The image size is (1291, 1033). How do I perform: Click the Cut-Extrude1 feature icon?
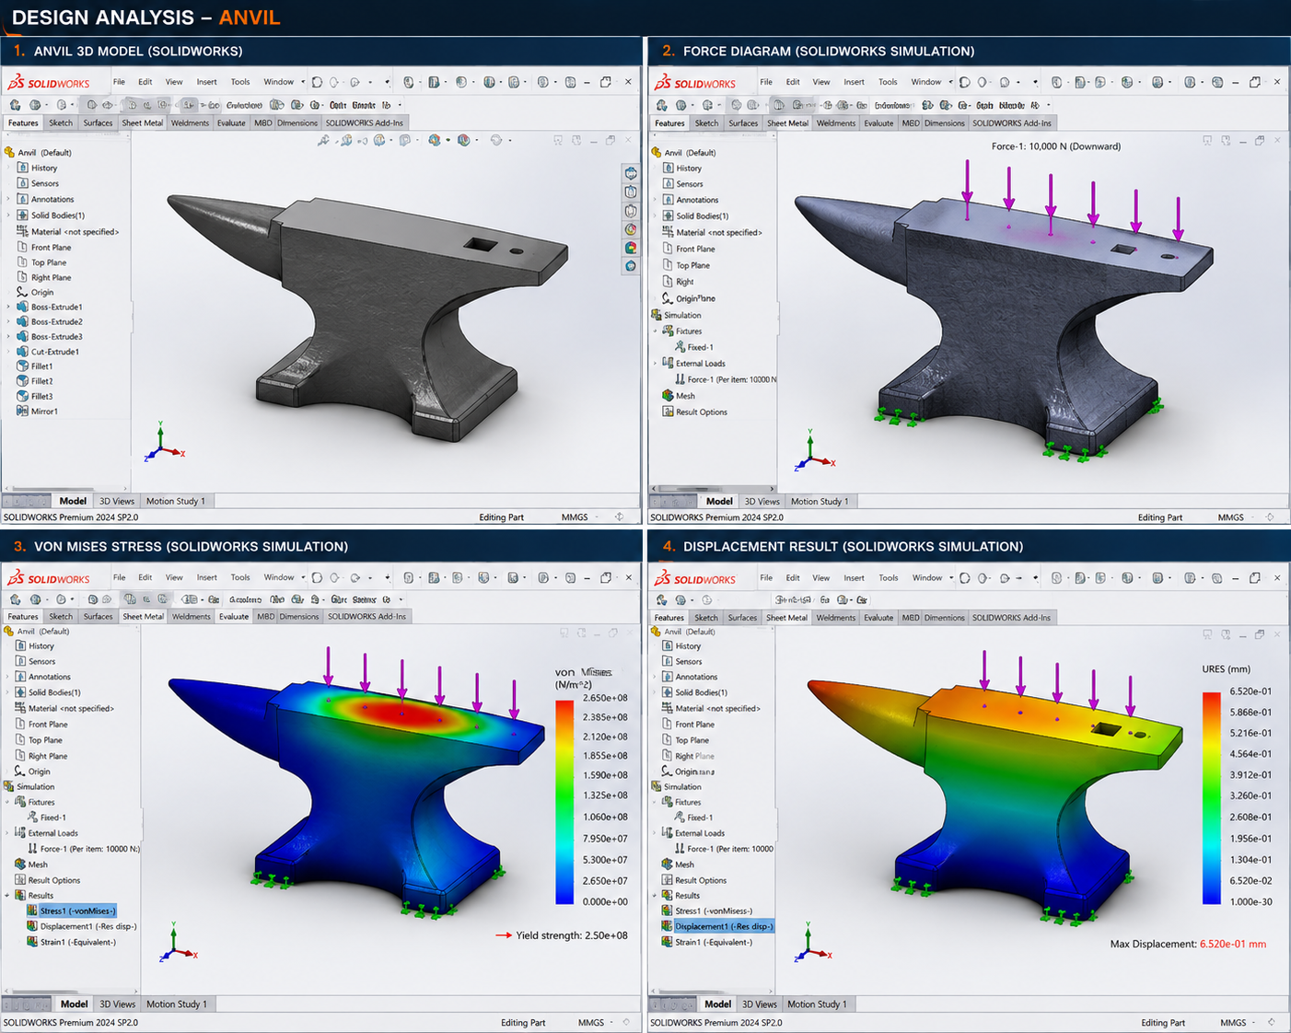23,352
